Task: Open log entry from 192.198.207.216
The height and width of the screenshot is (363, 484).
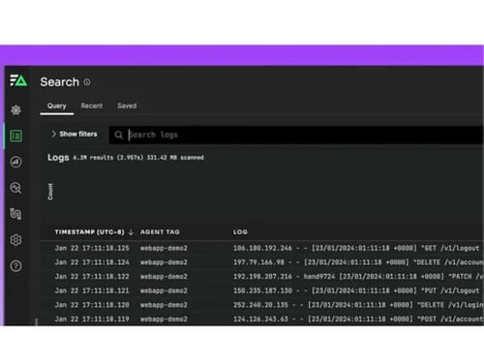Action: [x=358, y=277]
